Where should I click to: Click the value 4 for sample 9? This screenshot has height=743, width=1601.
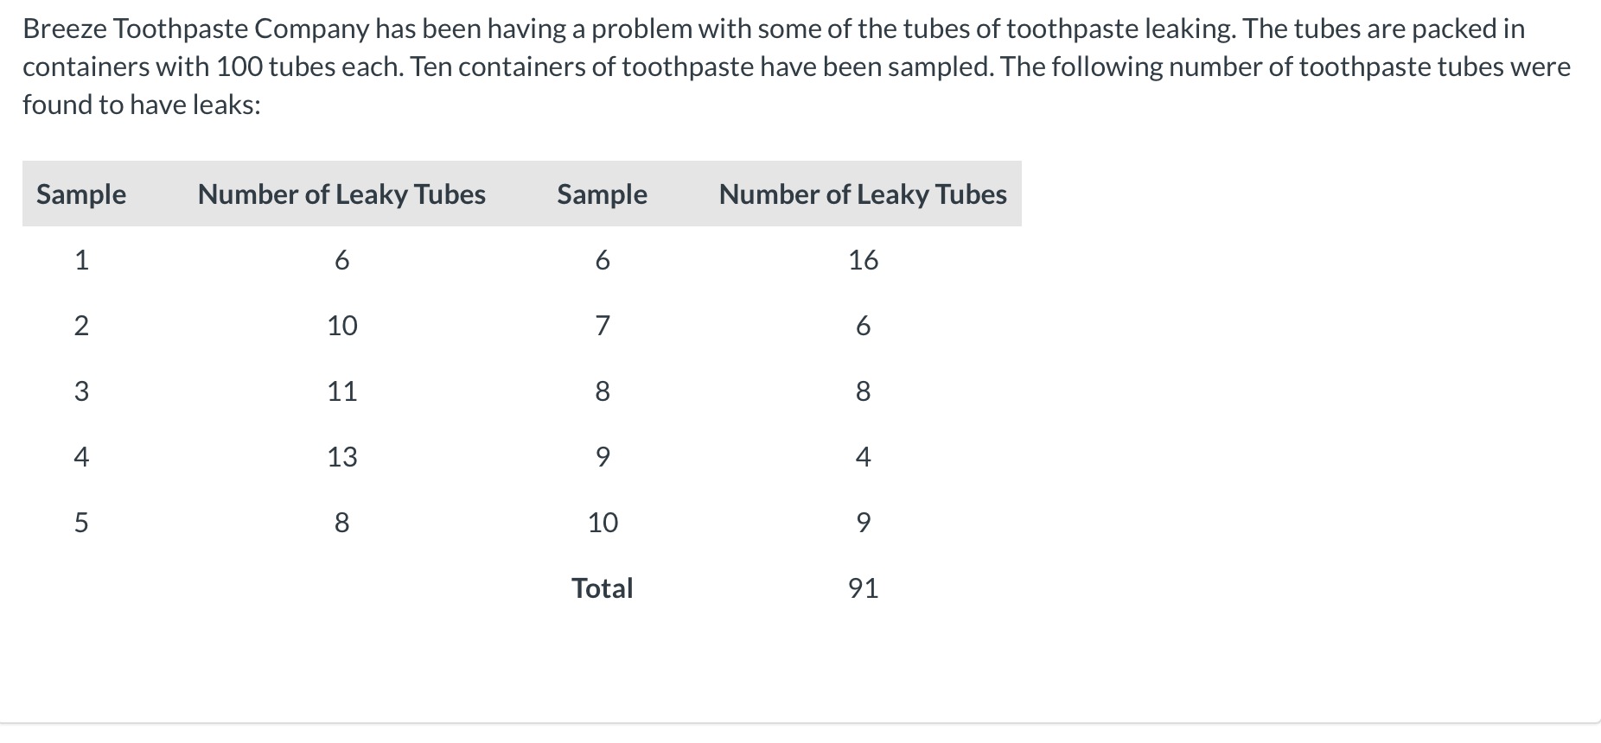(863, 457)
